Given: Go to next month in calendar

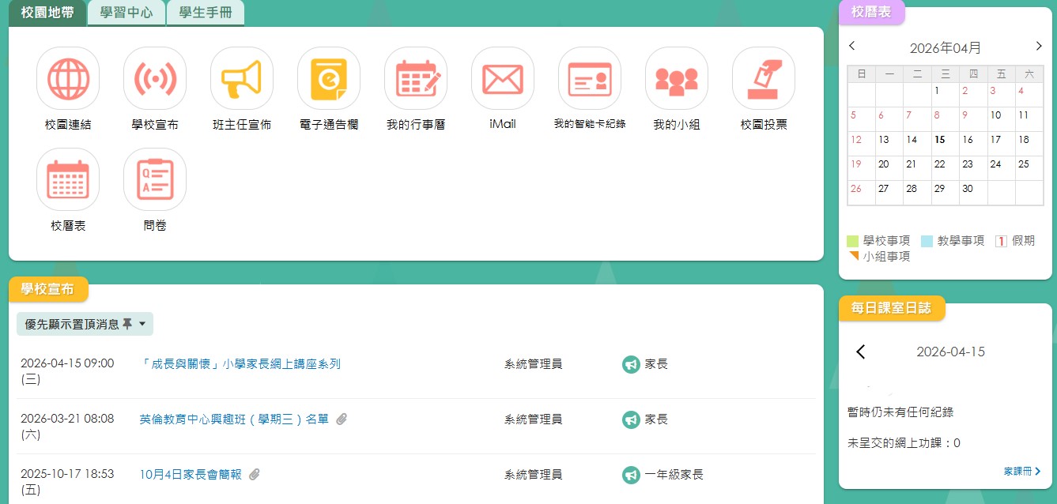Looking at the screenshot, I should coord(1039,47).
